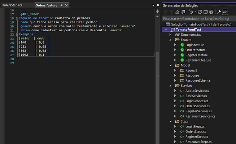Click the pin icon on Orders.feature tab
This screenshot has width=236, height=144.
pos(61,5)
